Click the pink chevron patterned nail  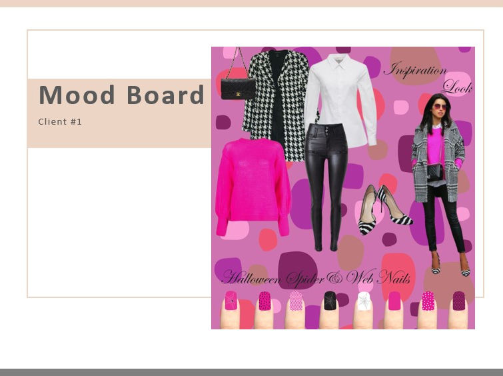[296, 301]
